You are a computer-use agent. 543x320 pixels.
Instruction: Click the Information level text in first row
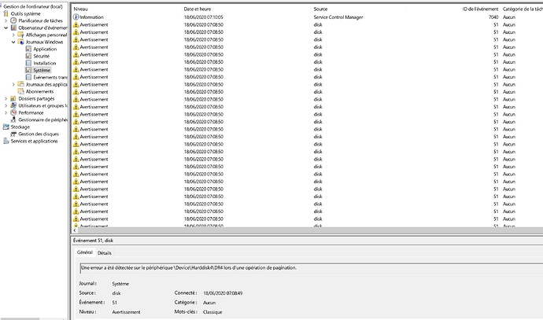point(91,17)
